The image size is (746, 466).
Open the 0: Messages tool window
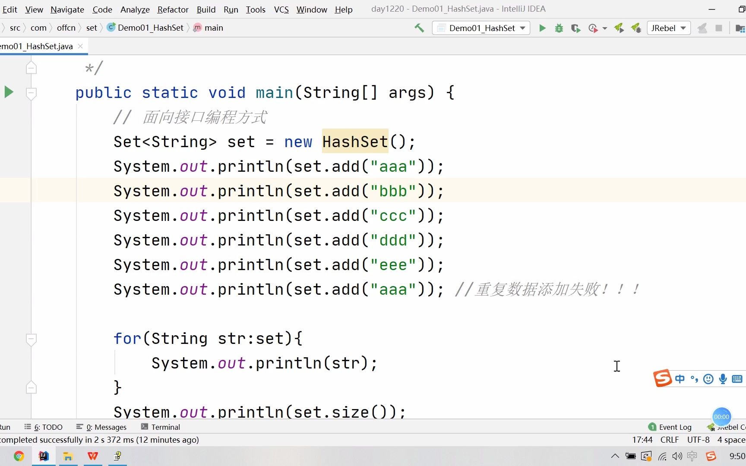[101, 427]
